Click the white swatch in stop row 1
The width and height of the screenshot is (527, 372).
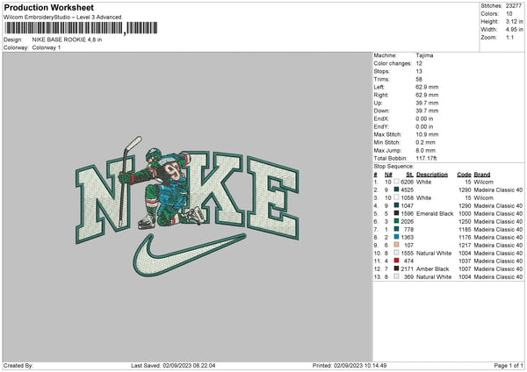[397, 182]
